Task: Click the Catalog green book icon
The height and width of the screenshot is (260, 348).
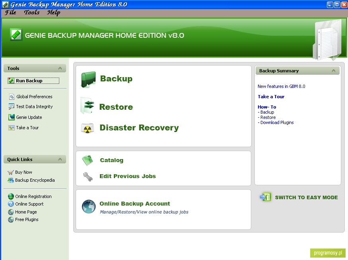Action: pyautogui.click(x=88, y=160)
